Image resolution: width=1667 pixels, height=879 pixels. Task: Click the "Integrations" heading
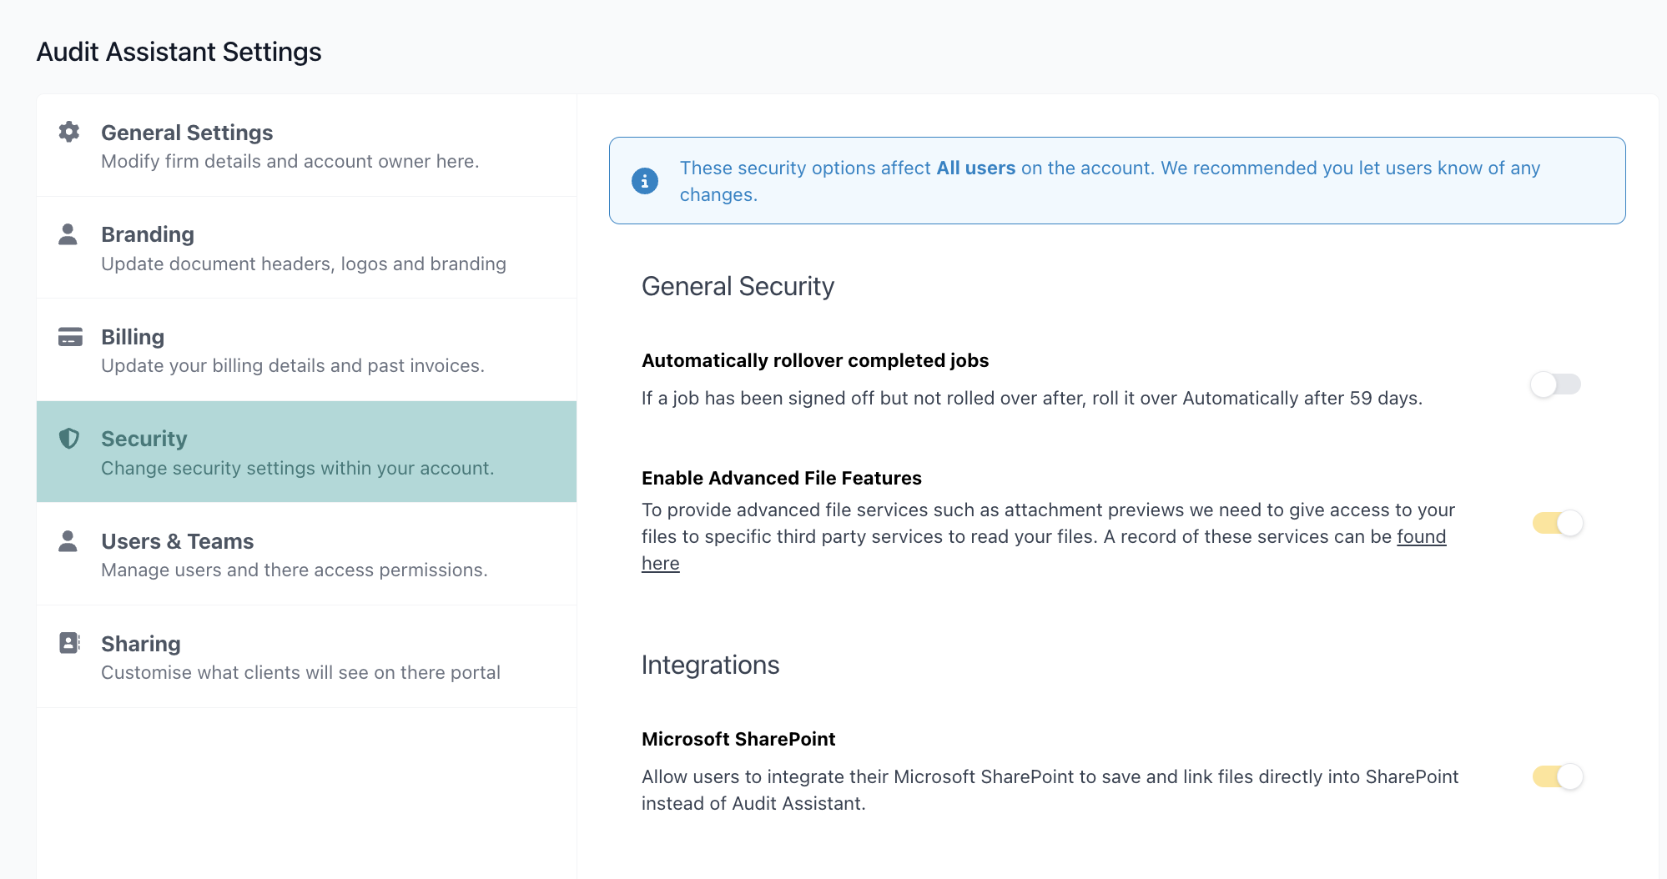[710, 665]
